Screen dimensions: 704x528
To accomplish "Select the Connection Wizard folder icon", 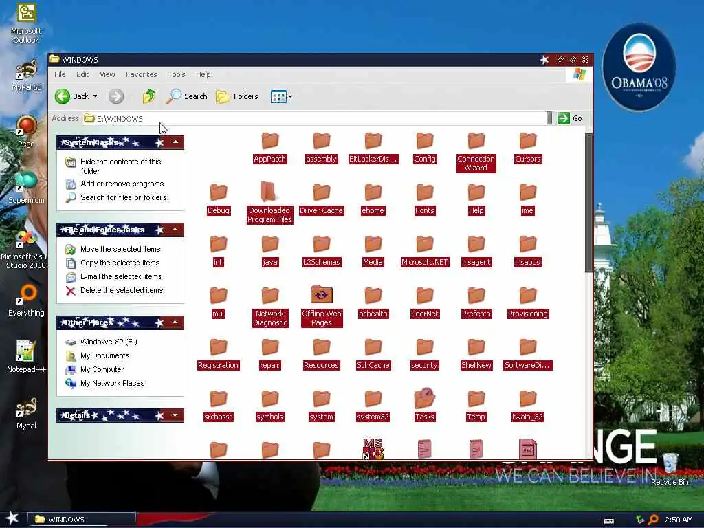I will pos(476,141).
